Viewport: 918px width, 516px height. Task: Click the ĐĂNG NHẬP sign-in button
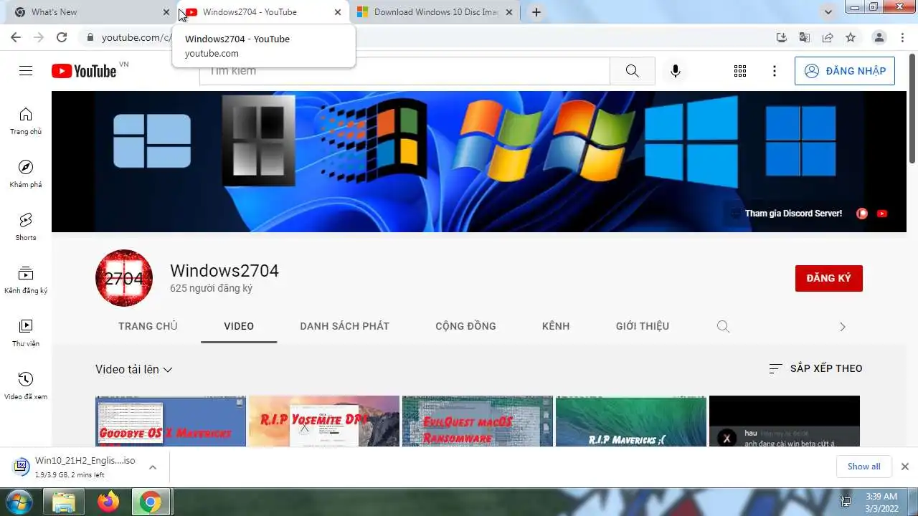click(x=845, y=71)
